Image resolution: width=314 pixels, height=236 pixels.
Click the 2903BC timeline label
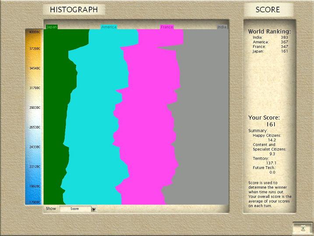click(35, 107)
